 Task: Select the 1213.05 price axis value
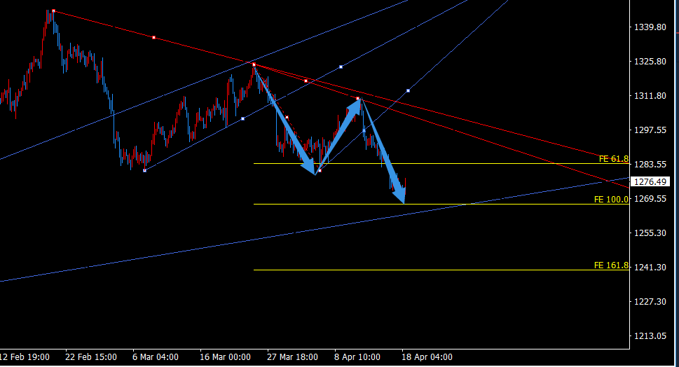[650, 336]
